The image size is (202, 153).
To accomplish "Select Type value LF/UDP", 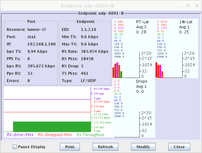I will pos(88,81).
